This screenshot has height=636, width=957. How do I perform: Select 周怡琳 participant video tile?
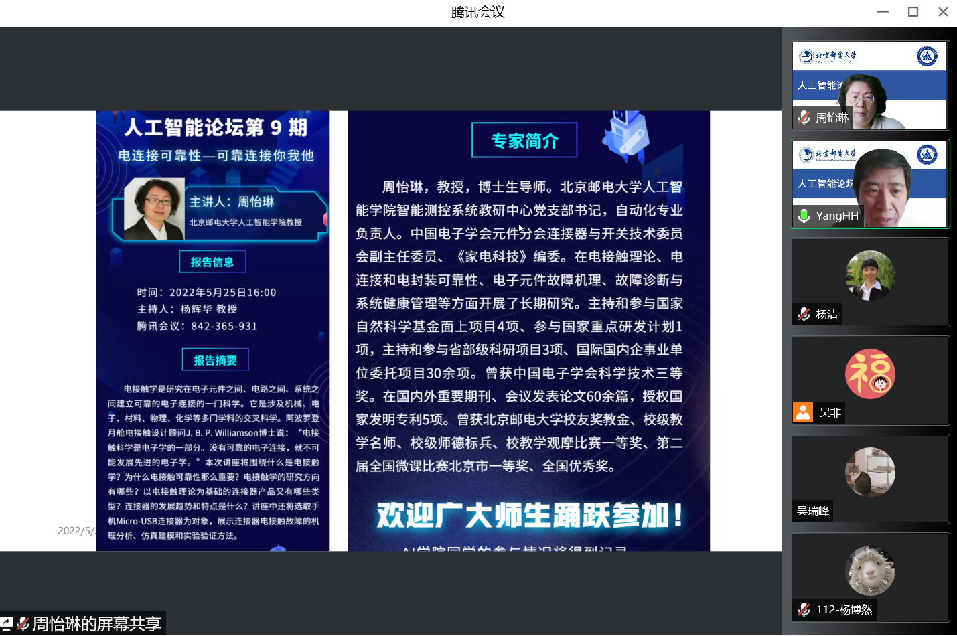coord(870,85)
